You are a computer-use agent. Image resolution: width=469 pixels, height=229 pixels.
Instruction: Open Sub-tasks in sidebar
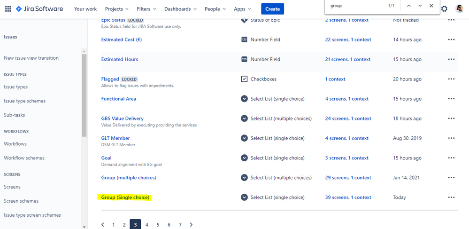[15, 115]
